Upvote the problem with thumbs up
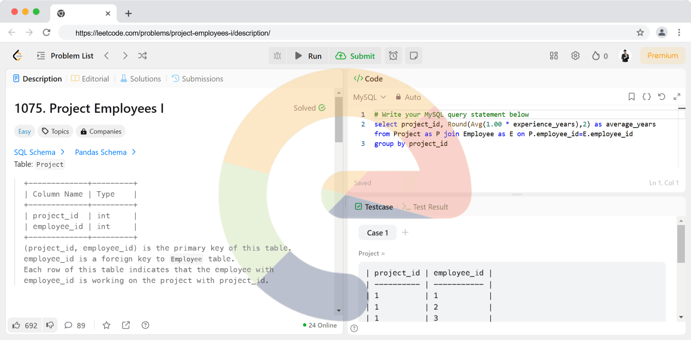The image size is (691, 340). 17,325
